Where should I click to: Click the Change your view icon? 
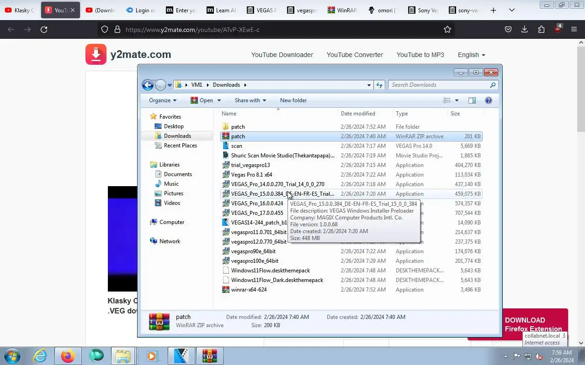click(447, 100)
